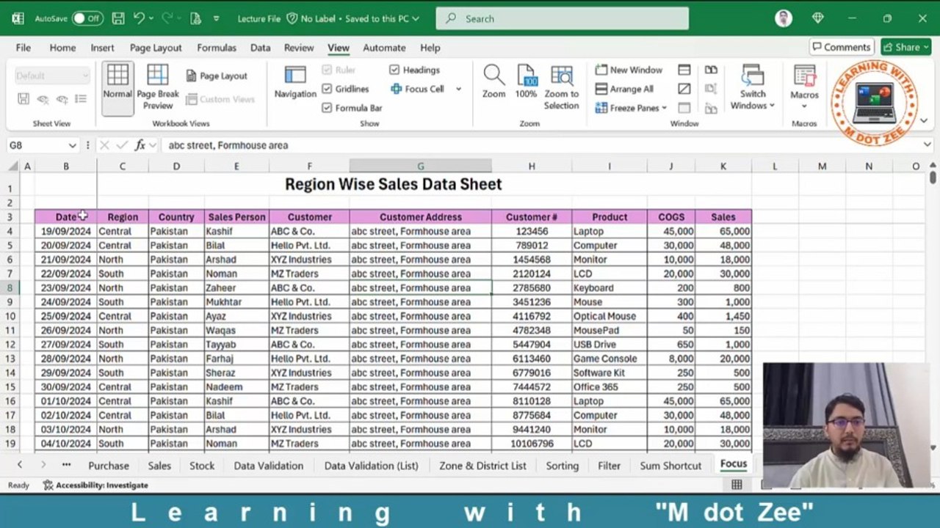The width and height of the screenshot is (940, 528).
Task: Open the Data Validation (List) sheet tab
Action: point(371,466)
